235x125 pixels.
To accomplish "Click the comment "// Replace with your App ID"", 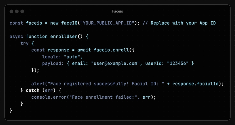I will tap(179, 23).
